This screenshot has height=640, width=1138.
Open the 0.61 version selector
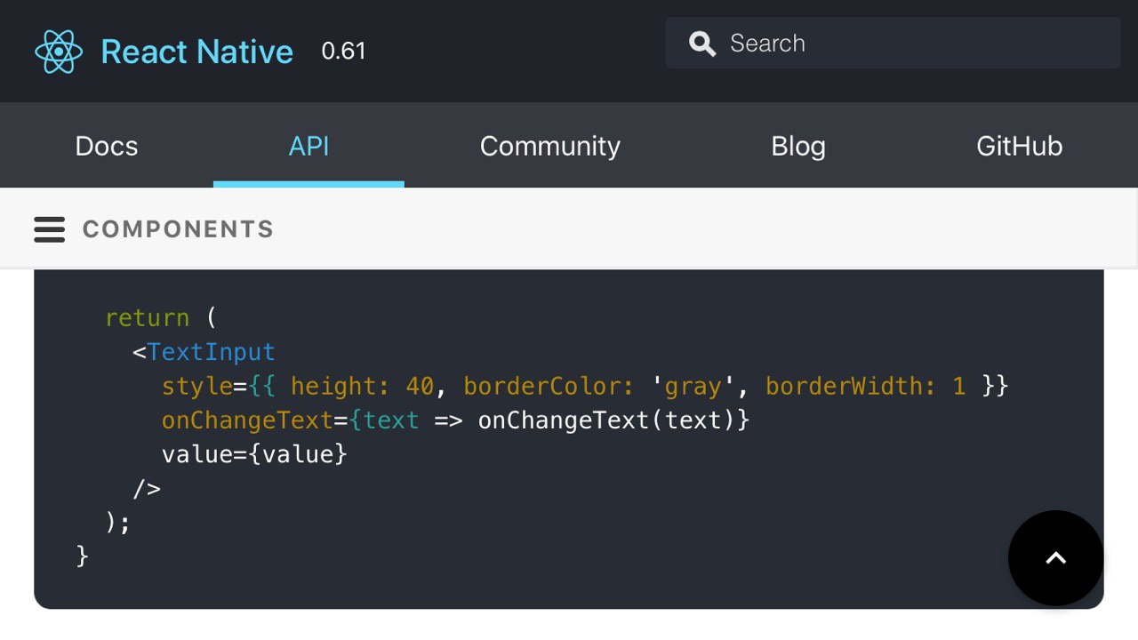[x=343, y=51]
